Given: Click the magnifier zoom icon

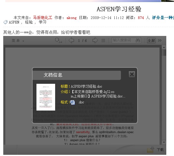Looking at the screenshot, I should 58,40.
